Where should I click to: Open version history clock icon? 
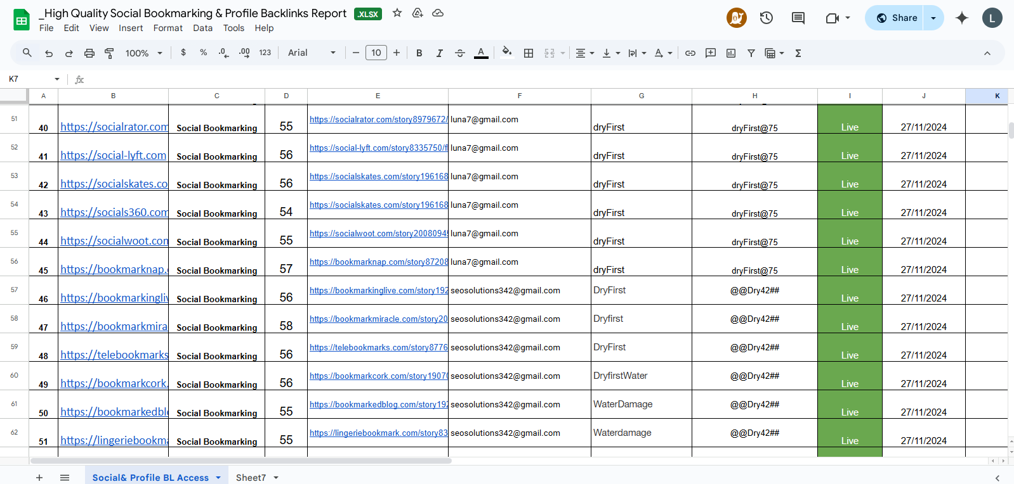point(767,18)
